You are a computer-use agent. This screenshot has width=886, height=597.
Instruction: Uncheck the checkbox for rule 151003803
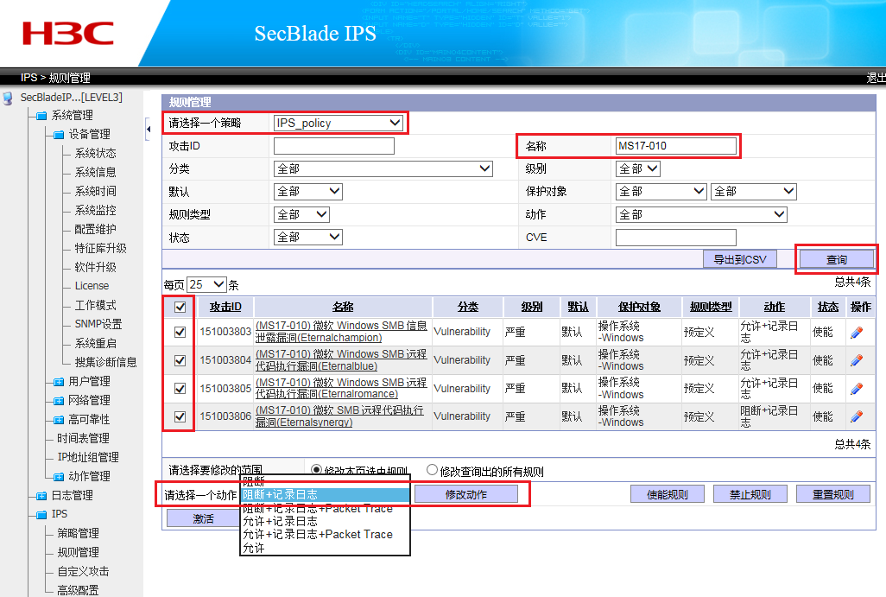coord(180,332)
